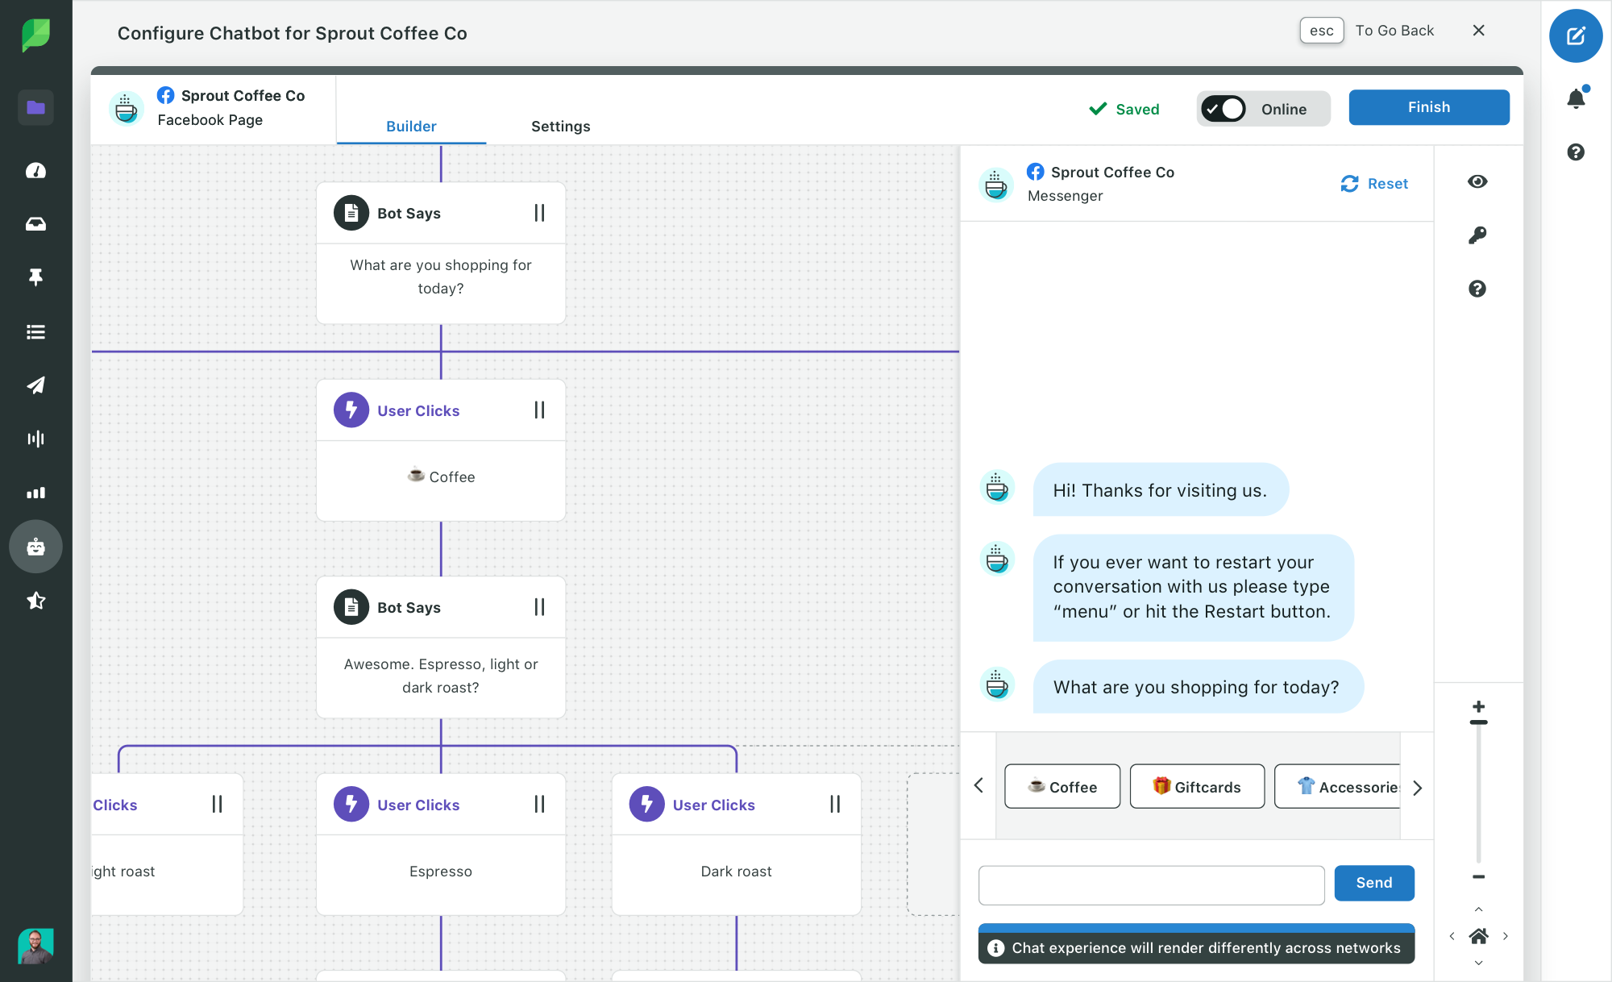1612x982 pixels.
Task: Click the Bot Says node icon
Action: click(351, 213)
